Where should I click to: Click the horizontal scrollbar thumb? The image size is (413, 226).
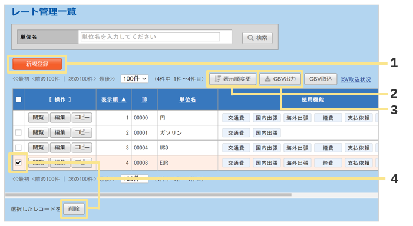[x=148, y=195]
